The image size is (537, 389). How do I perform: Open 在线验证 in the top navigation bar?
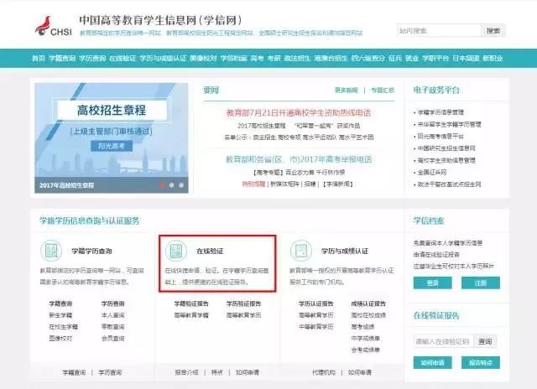[123, 58]
